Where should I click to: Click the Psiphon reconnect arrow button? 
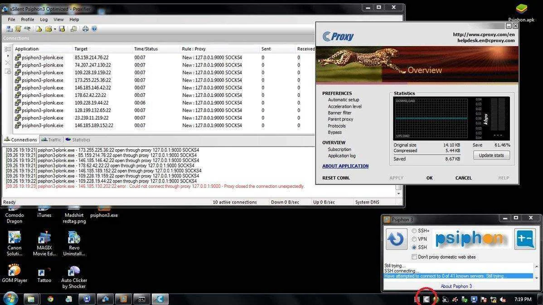tap(397, 239)
